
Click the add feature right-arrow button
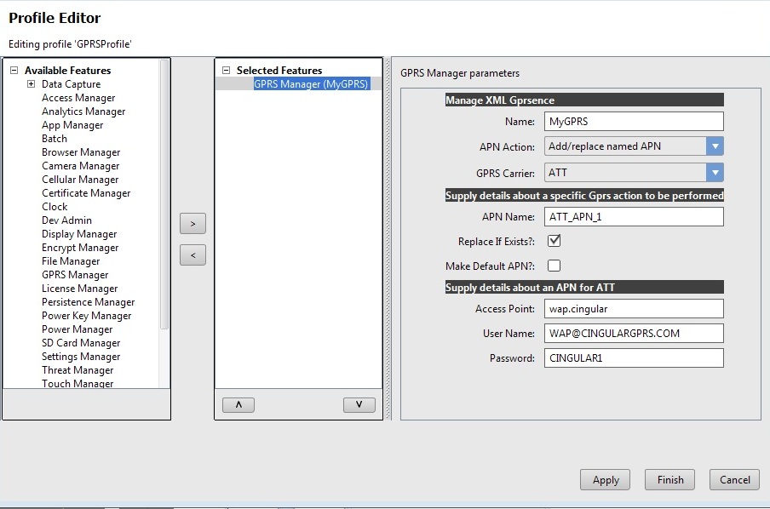tap(192, 224)
